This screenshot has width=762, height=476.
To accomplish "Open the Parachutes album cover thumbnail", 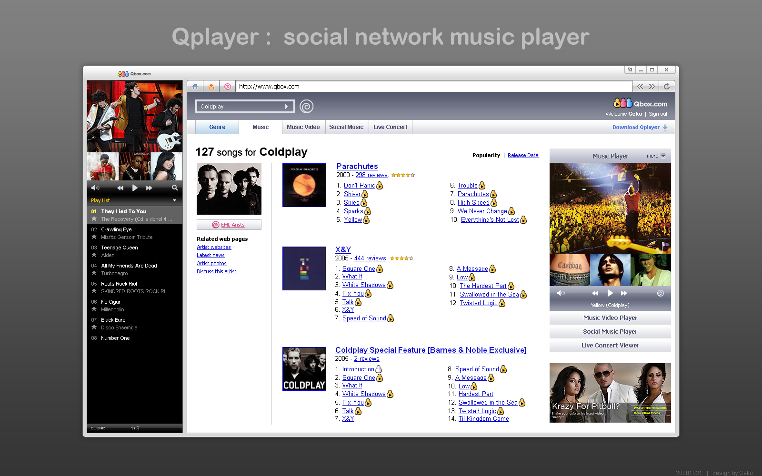I will (x=304, y=185).
